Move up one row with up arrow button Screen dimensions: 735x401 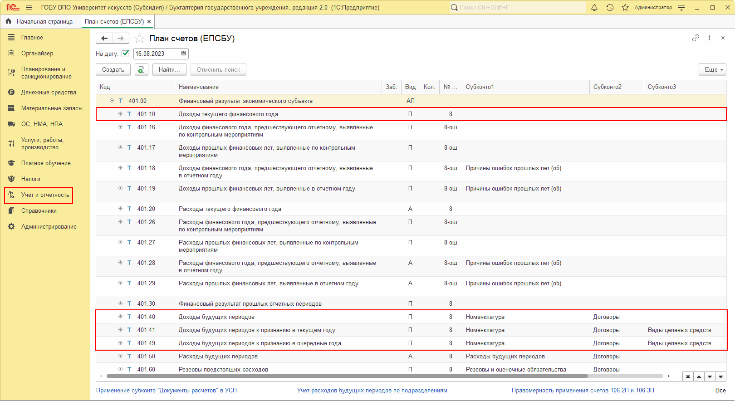699,377
